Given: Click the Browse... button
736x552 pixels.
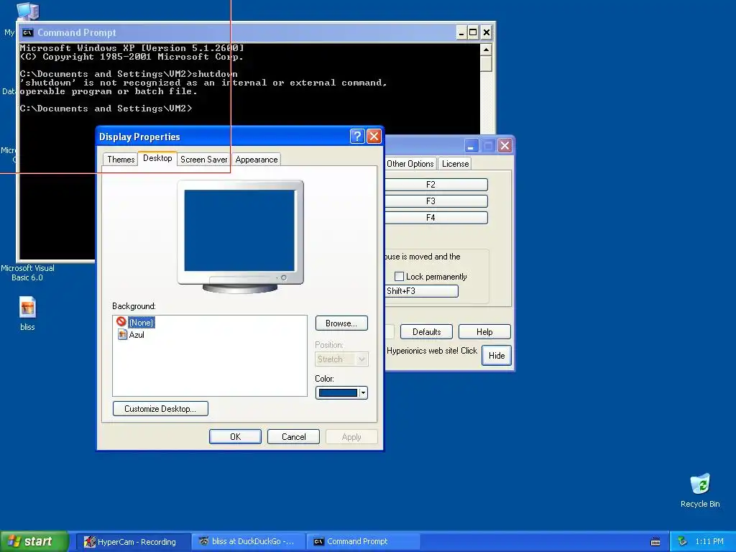Looking at the screenshot, I should 341,323.
